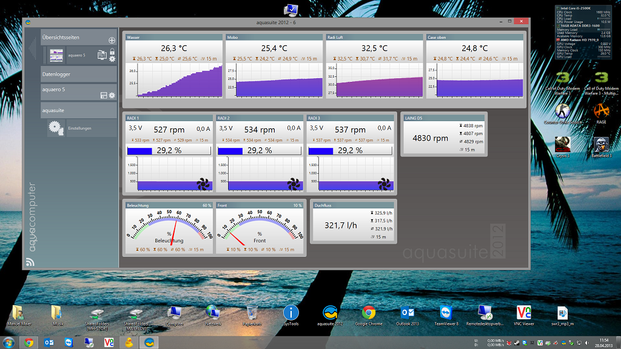Open Google Chrome from the taskbar
The height and width of the screenshot is (349, 621).
(29, 342)
